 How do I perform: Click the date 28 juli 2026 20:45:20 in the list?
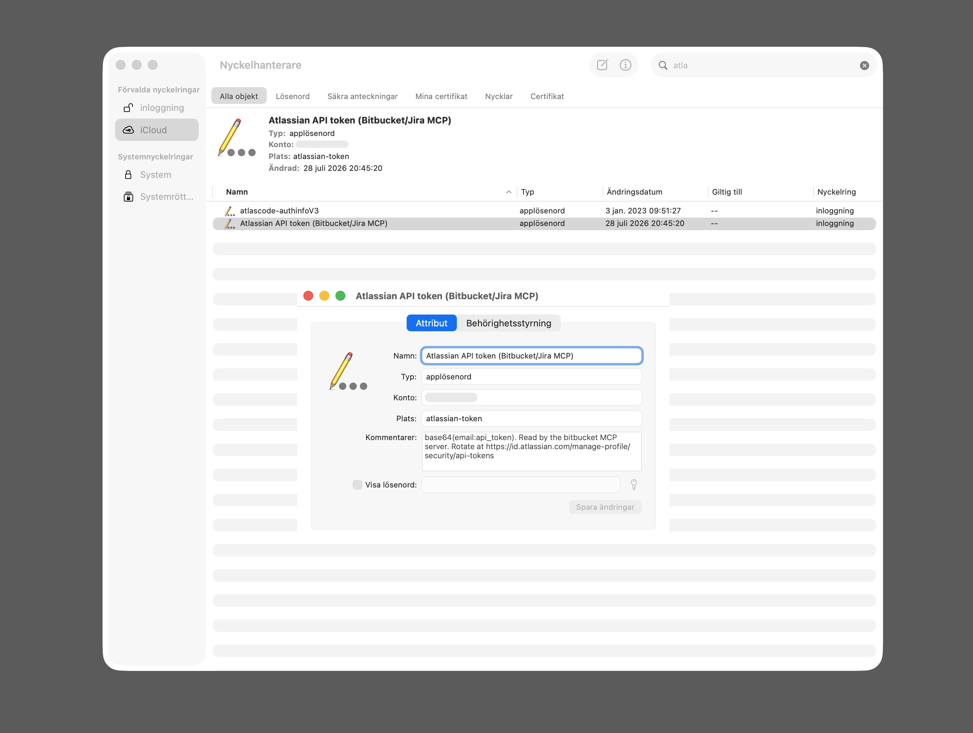coord(644,224)
